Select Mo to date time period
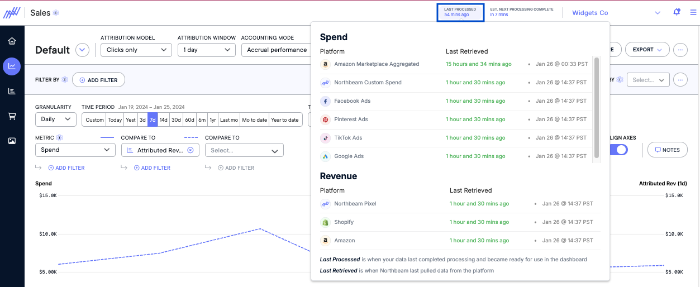This screenshot has height=287, width=700. [x=254, y=120]
